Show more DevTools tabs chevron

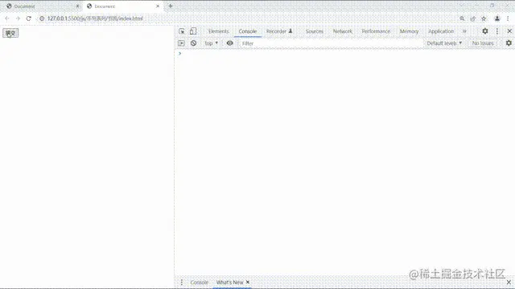click(x=464, y=31)
